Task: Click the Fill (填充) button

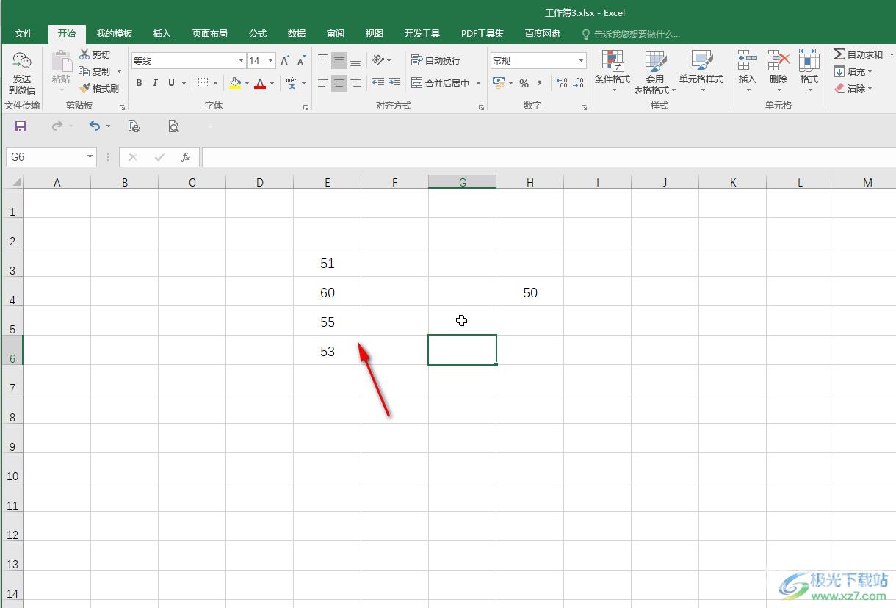Action: (x=850, y=72)
